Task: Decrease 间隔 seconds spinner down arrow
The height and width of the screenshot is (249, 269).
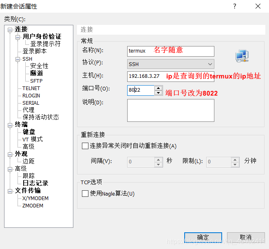Action: click(x=159, y=165)
